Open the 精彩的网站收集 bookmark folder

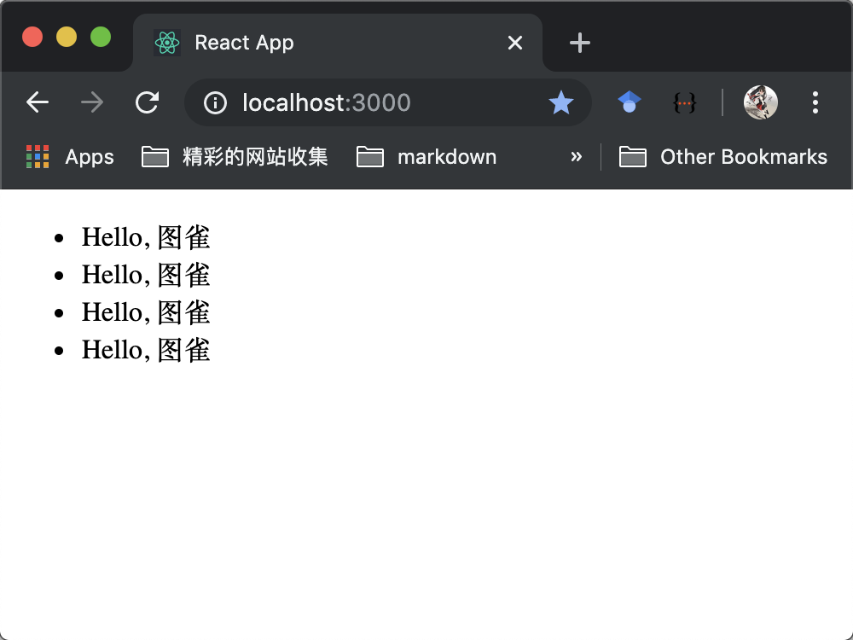(235, 157)
